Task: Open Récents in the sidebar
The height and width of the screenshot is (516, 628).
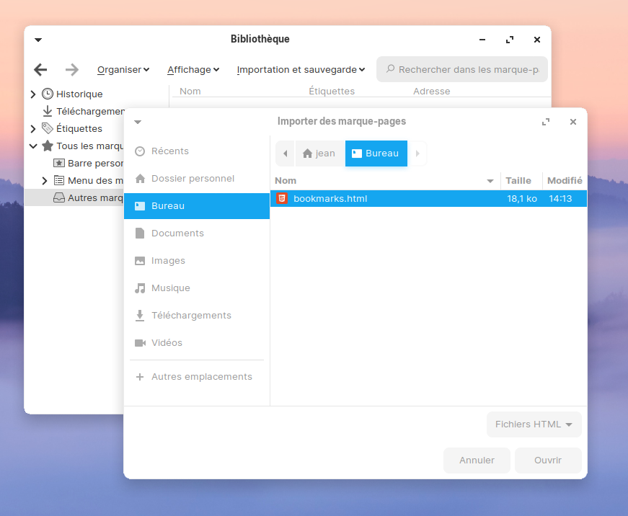Action: (169, 151)
